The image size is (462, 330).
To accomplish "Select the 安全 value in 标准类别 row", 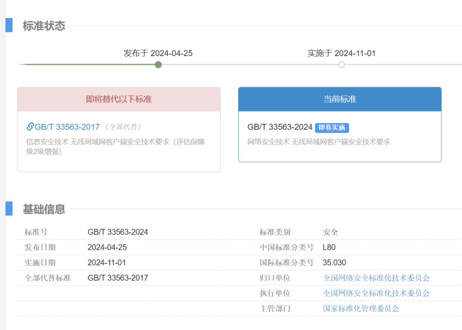I will tap(331, 232).
